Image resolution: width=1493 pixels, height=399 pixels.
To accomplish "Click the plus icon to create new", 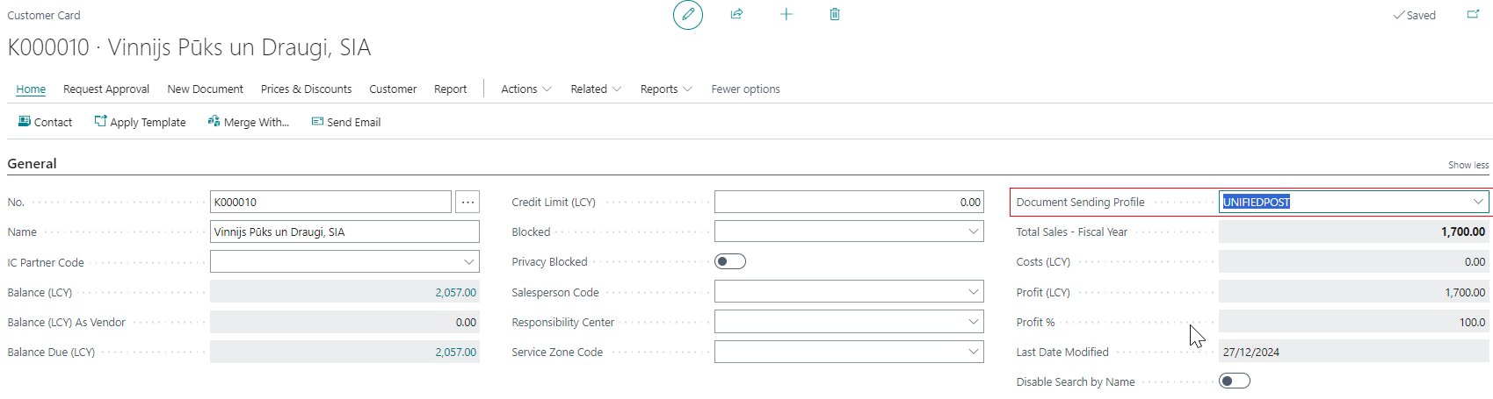I will coord(786,14).
